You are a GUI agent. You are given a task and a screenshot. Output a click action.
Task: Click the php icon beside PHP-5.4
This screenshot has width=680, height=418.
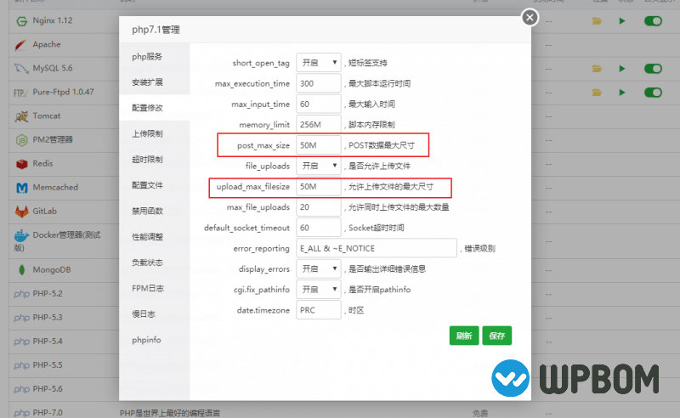coord(22,342)
